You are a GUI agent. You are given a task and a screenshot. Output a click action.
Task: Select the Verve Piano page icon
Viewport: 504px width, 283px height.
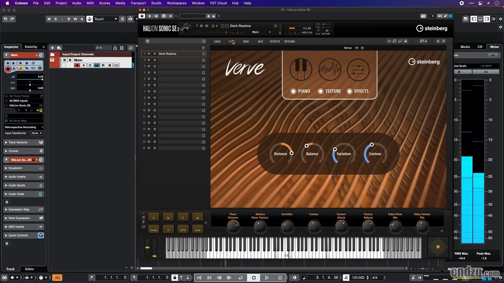coord(301,70)
